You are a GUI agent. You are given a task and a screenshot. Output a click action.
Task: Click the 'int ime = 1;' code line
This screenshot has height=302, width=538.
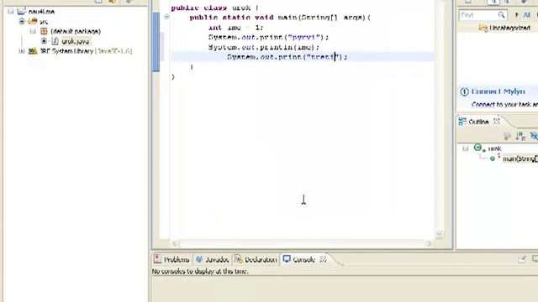[x=235, y=28]
